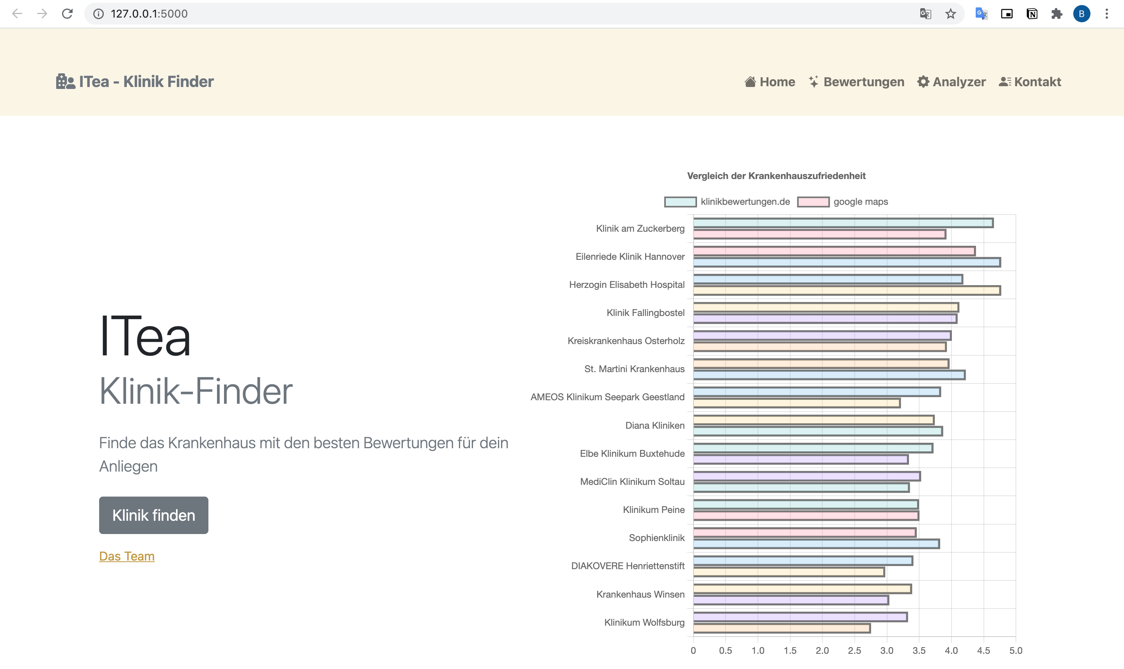Click the picture-in-picture extension icon
This screenshot has height=669, width=1124.
click(x=1007, y=14)
